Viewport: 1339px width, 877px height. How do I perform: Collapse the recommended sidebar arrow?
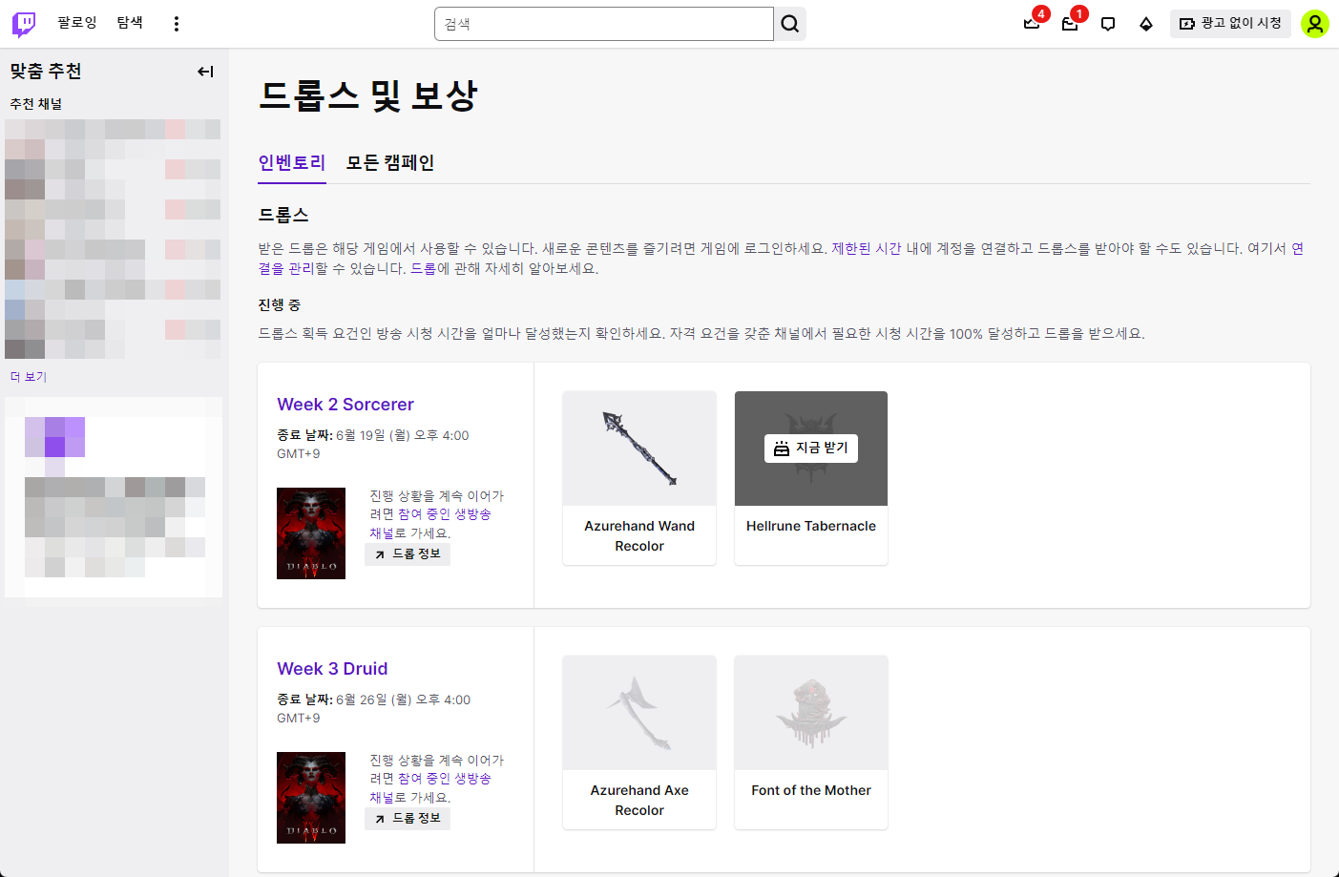coord(205,72)
